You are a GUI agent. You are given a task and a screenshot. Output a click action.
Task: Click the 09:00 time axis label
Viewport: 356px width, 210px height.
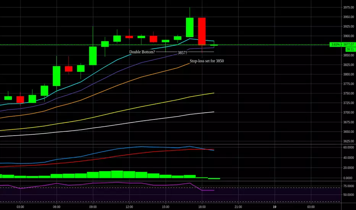point(93,207)
